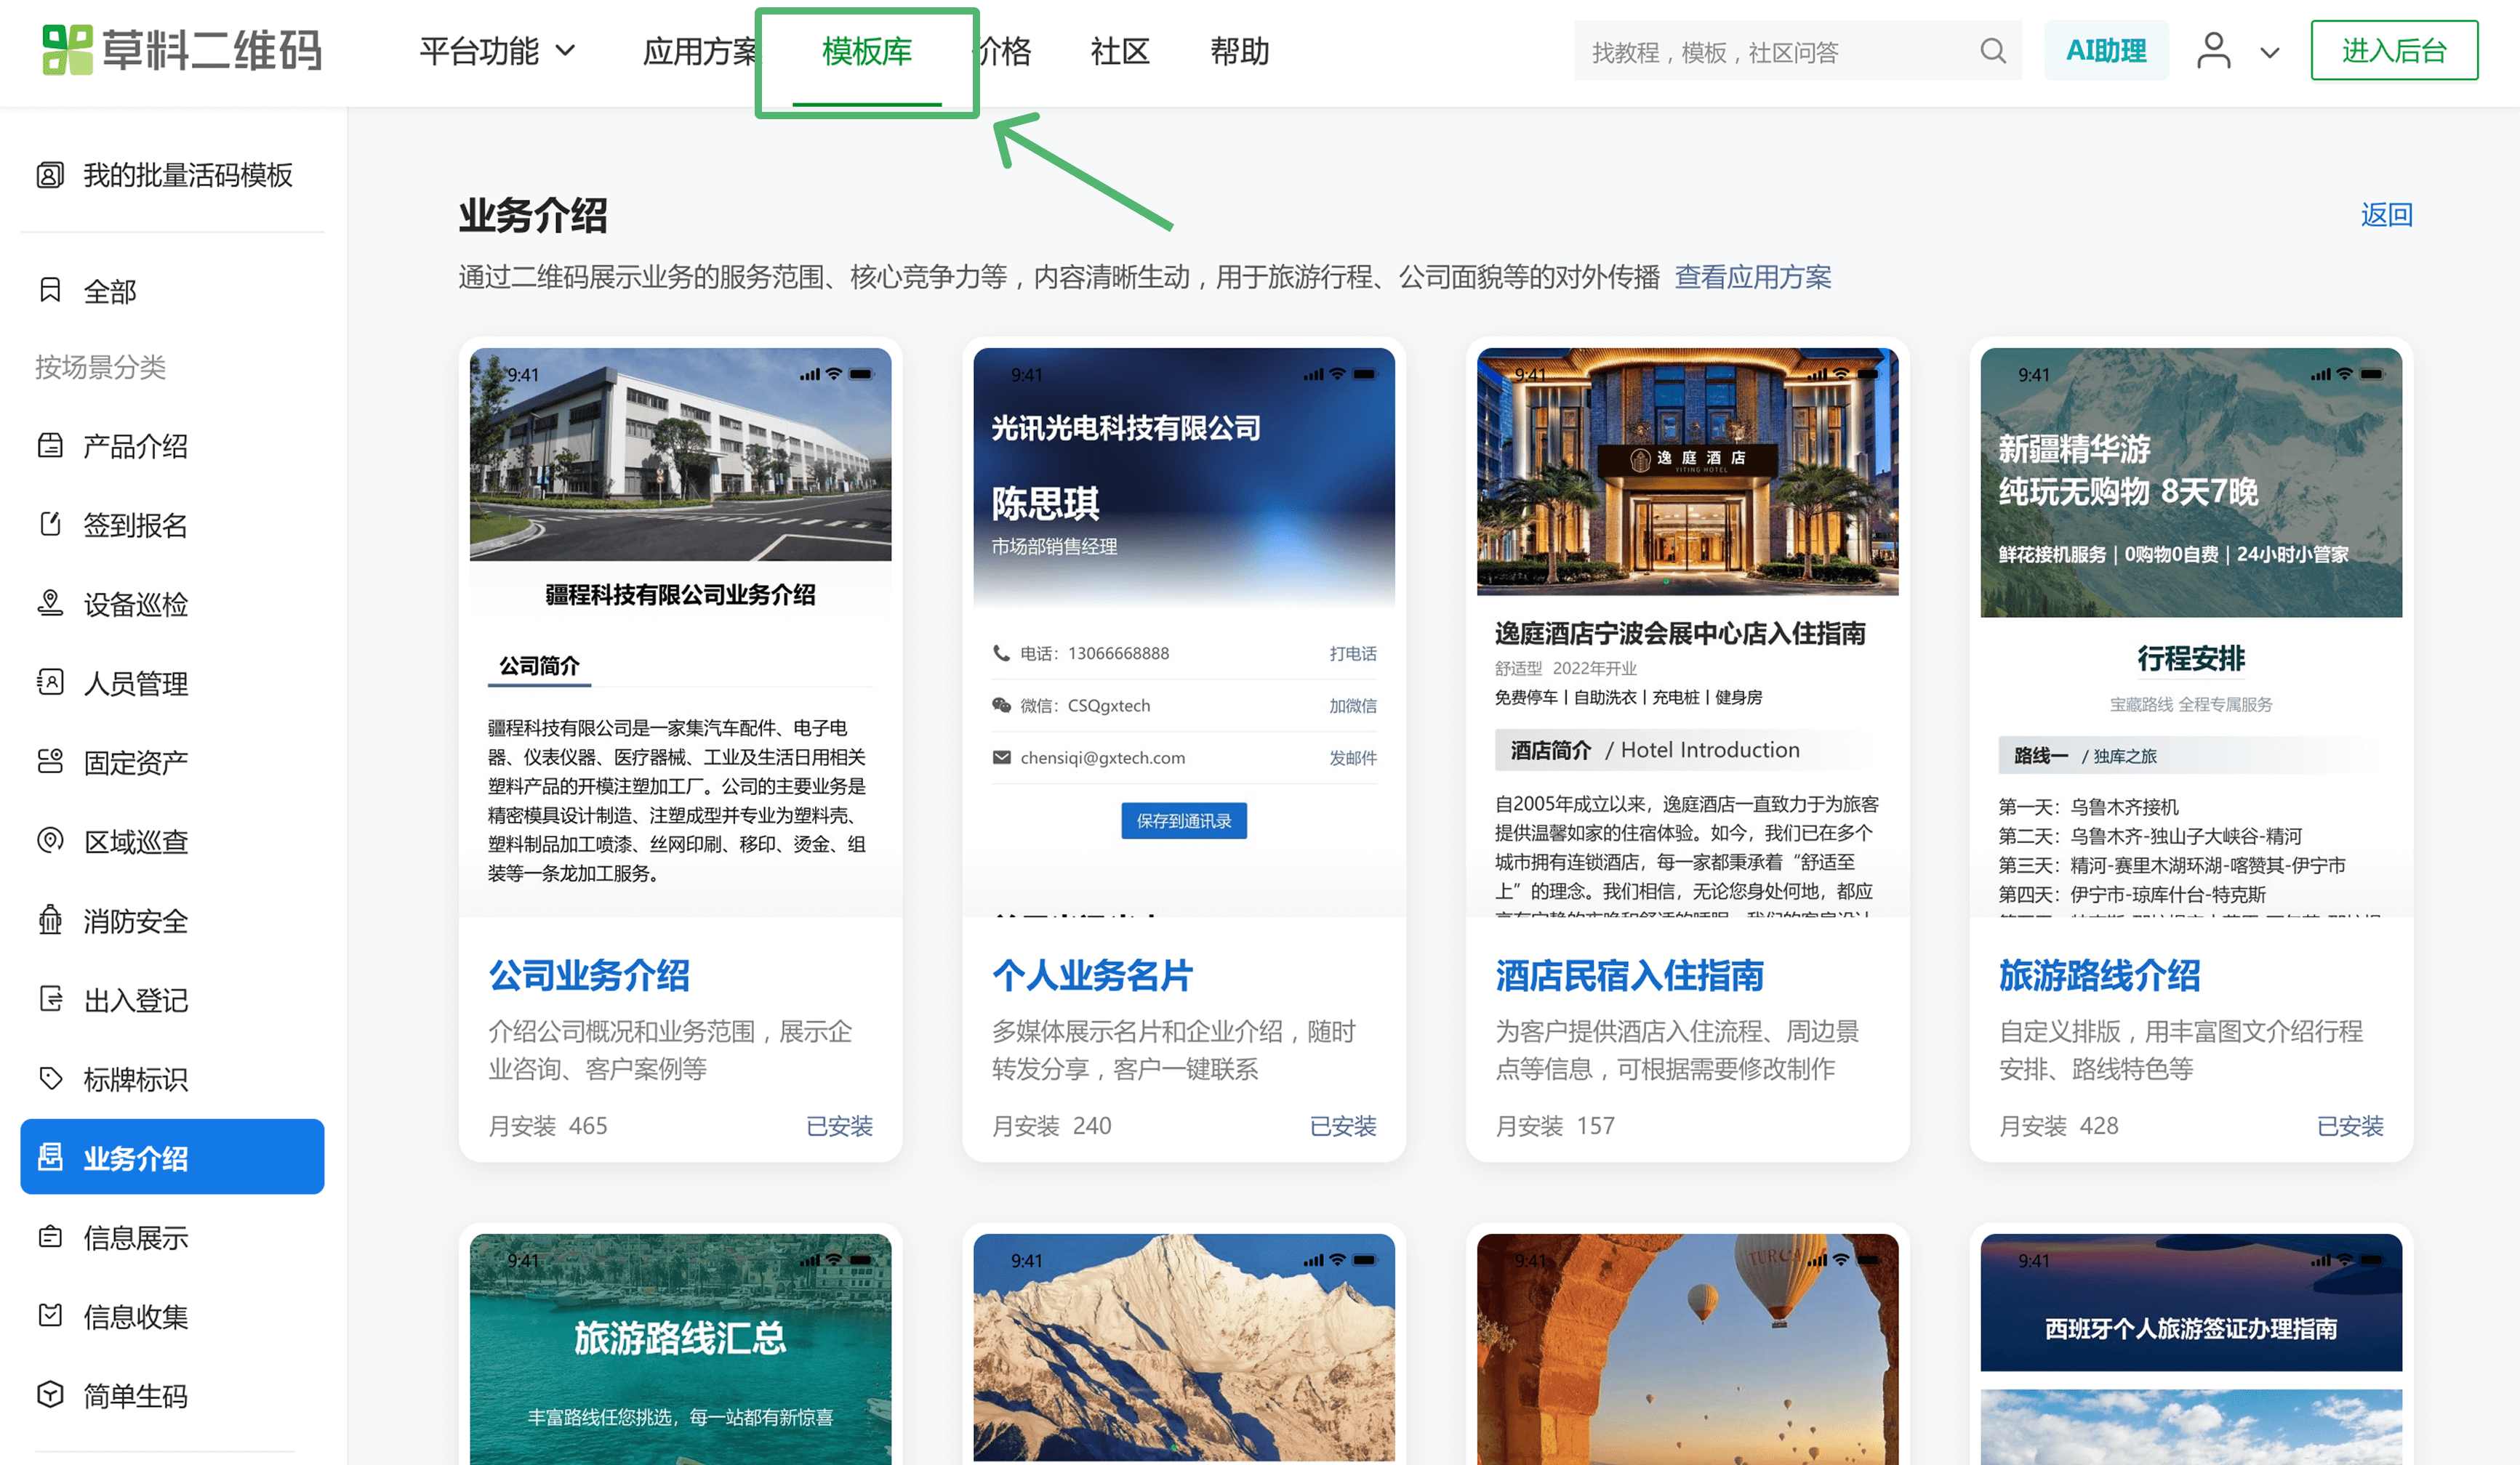Open the snowy mountain template thumbnail
Viewport: 2520px width, 1465px height.
1184,1349
